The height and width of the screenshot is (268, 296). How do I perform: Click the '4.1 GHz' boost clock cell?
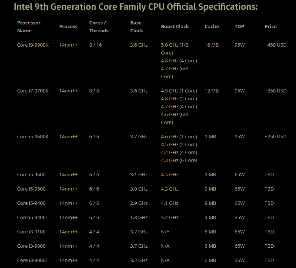point(169,203)
